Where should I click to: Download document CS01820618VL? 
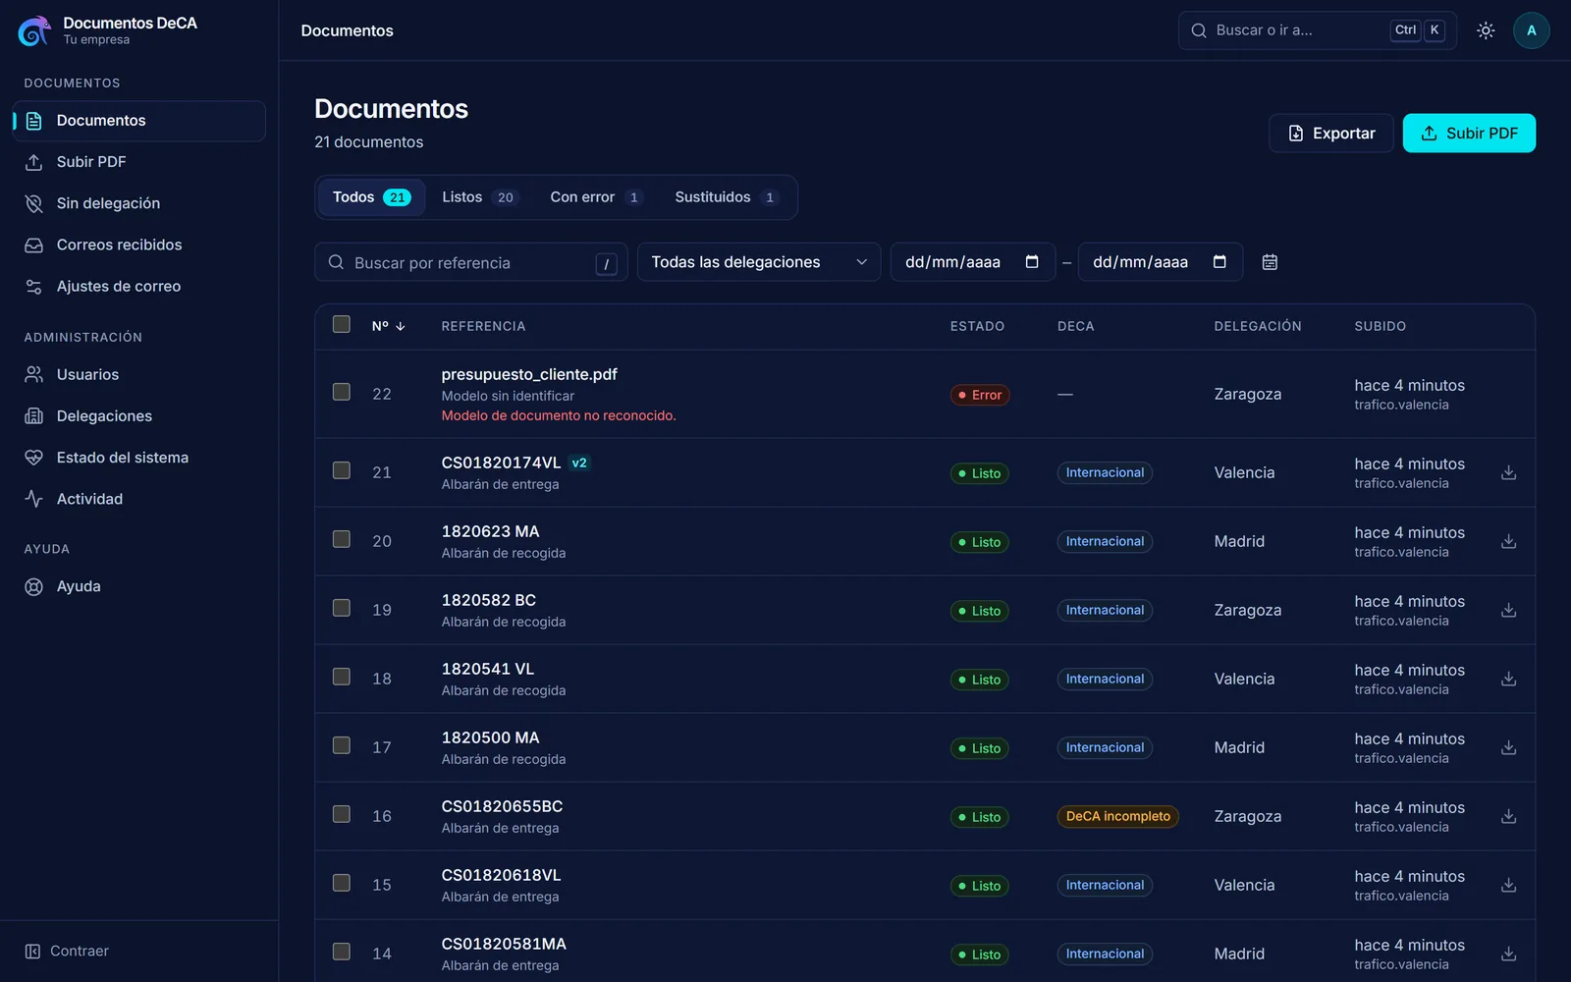(1509, 885)
